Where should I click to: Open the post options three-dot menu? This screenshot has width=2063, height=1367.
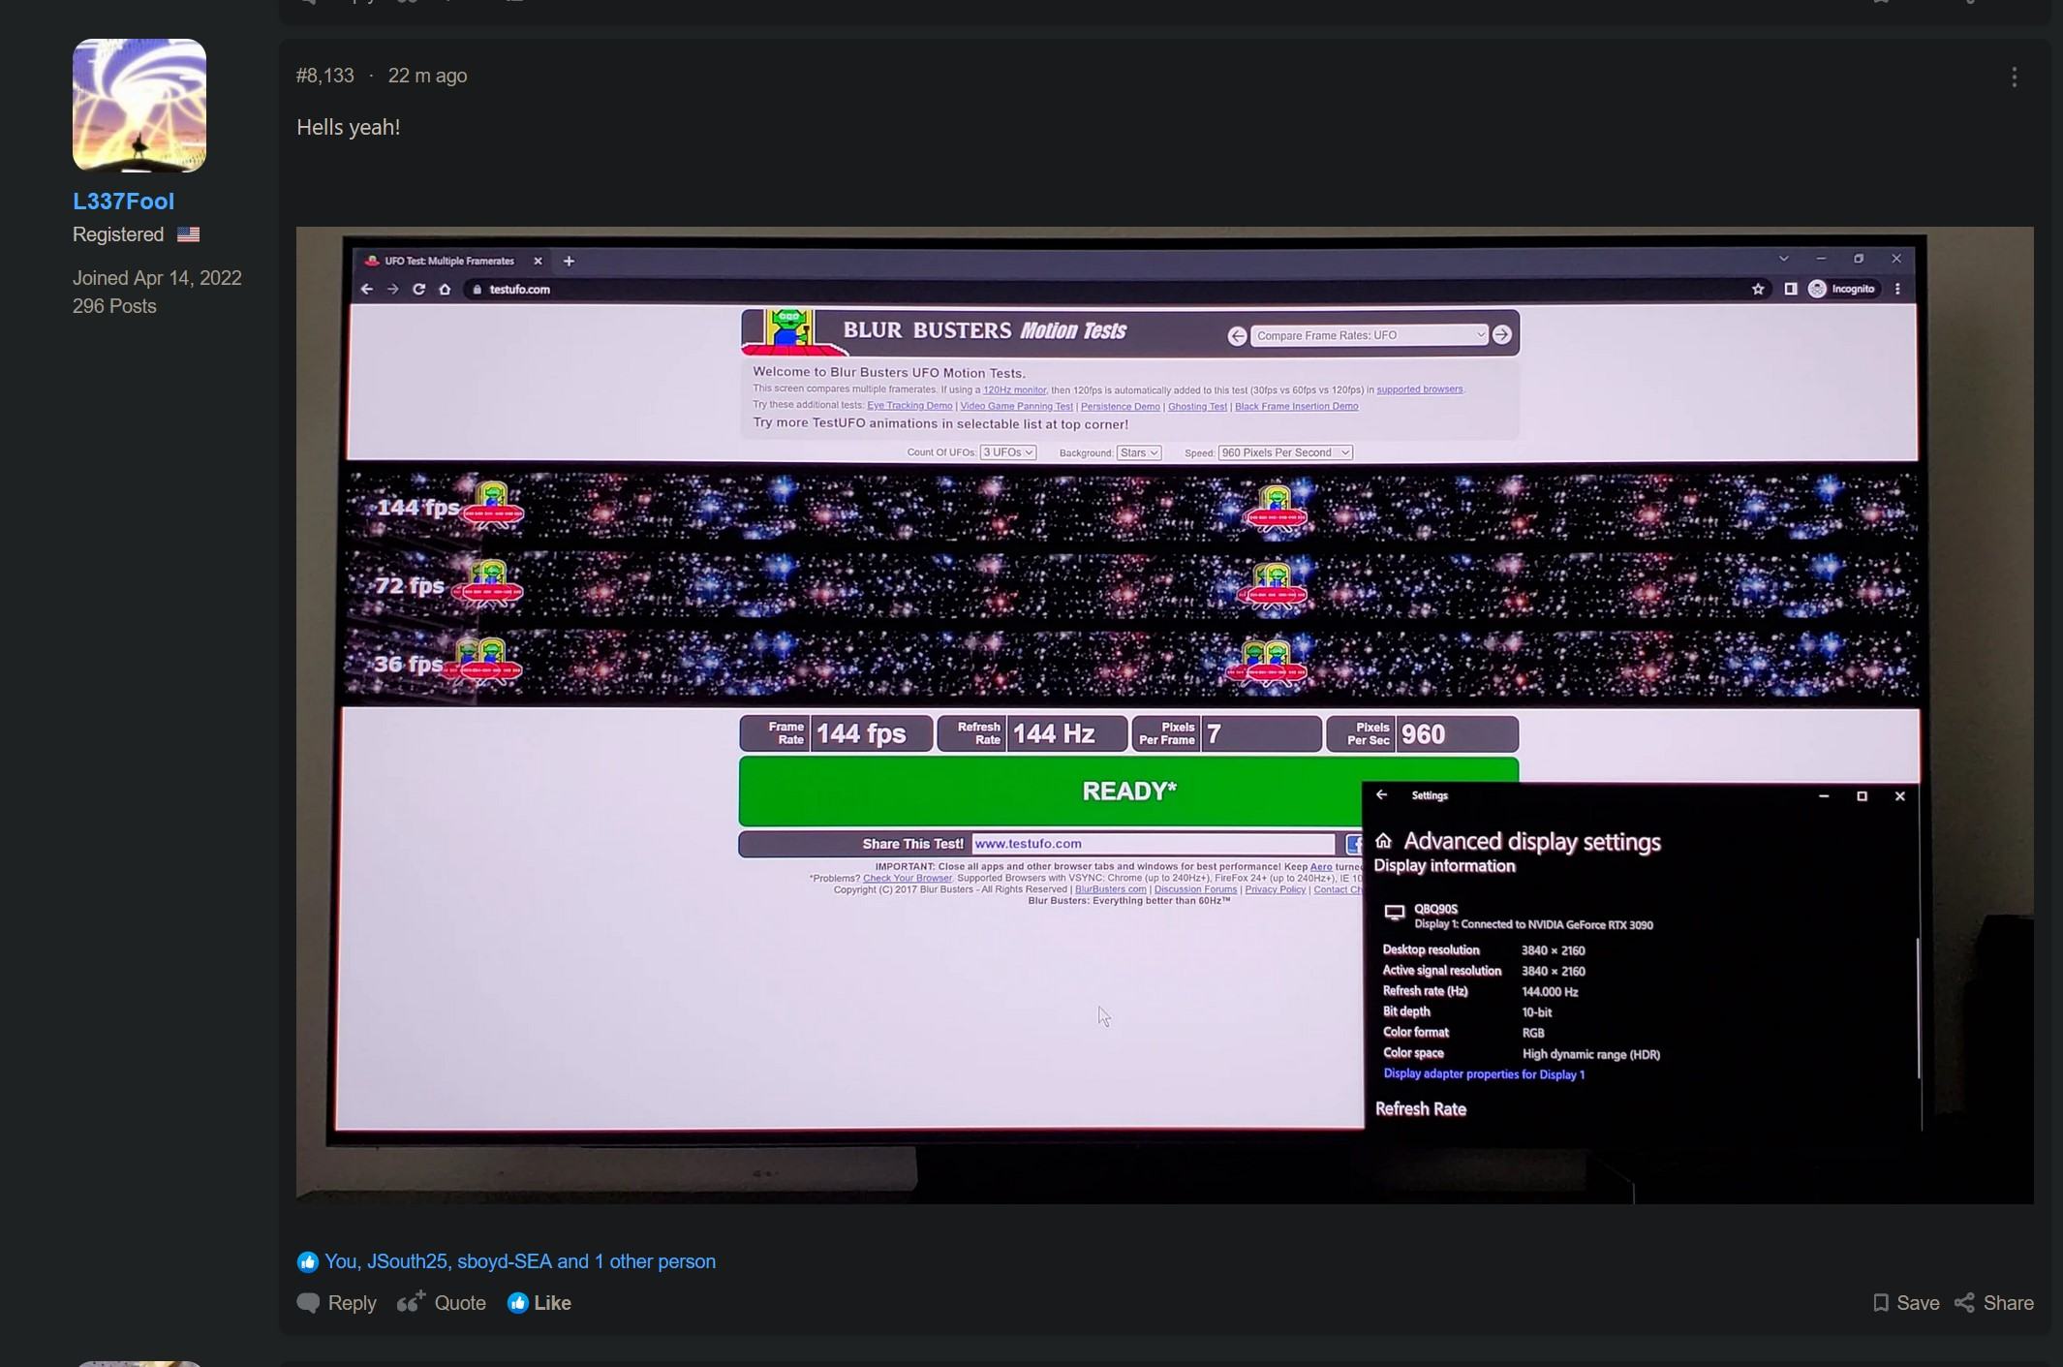coord(2015,78)
